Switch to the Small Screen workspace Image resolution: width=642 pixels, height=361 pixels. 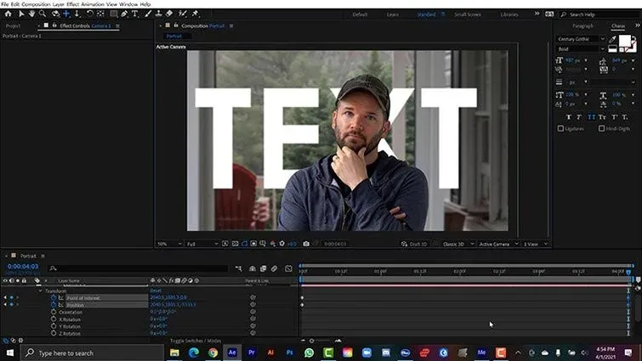[x=468, y=14]
